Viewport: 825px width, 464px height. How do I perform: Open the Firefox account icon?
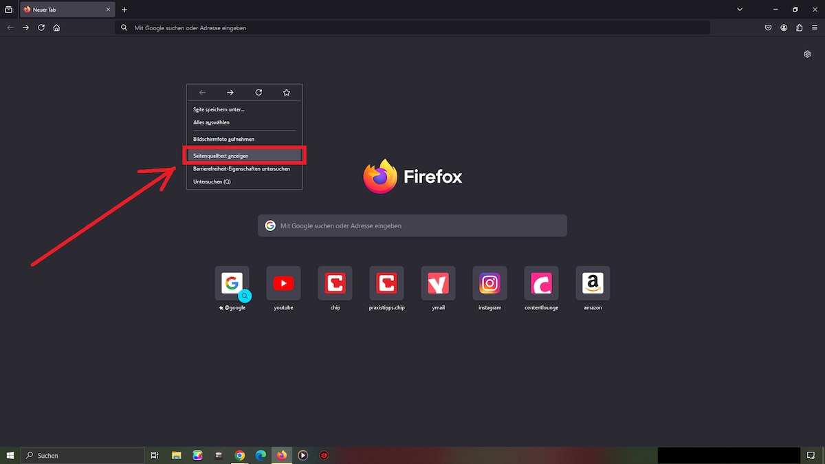coord(784,27)
